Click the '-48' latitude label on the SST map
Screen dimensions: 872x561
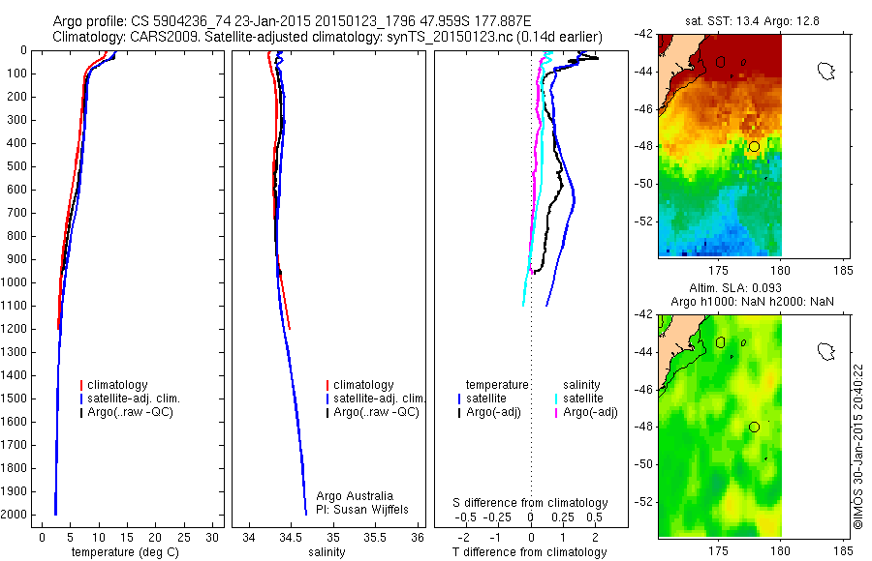click(643, 147)
